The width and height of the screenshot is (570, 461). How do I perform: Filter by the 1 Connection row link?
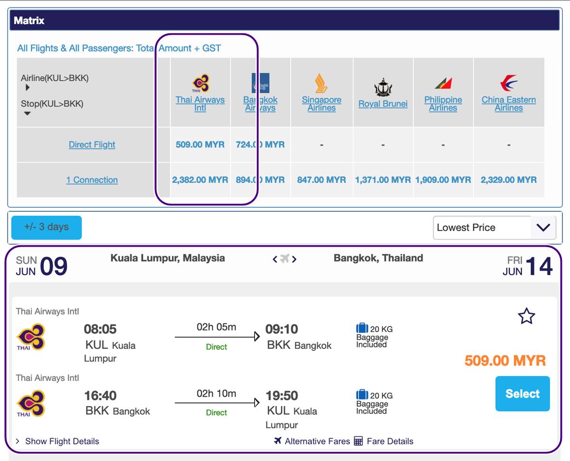coord(92,180)
